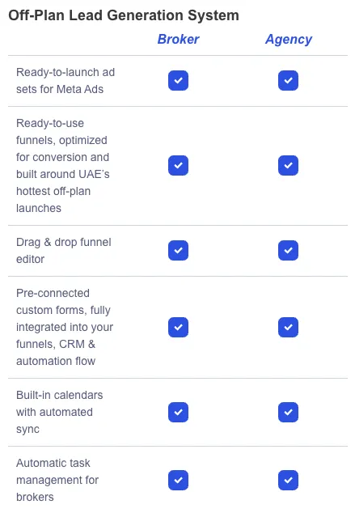This screenshot has height=513, width=355.
Task: Click Broker checkmark for Automatic task management
Action: [178, 481]
